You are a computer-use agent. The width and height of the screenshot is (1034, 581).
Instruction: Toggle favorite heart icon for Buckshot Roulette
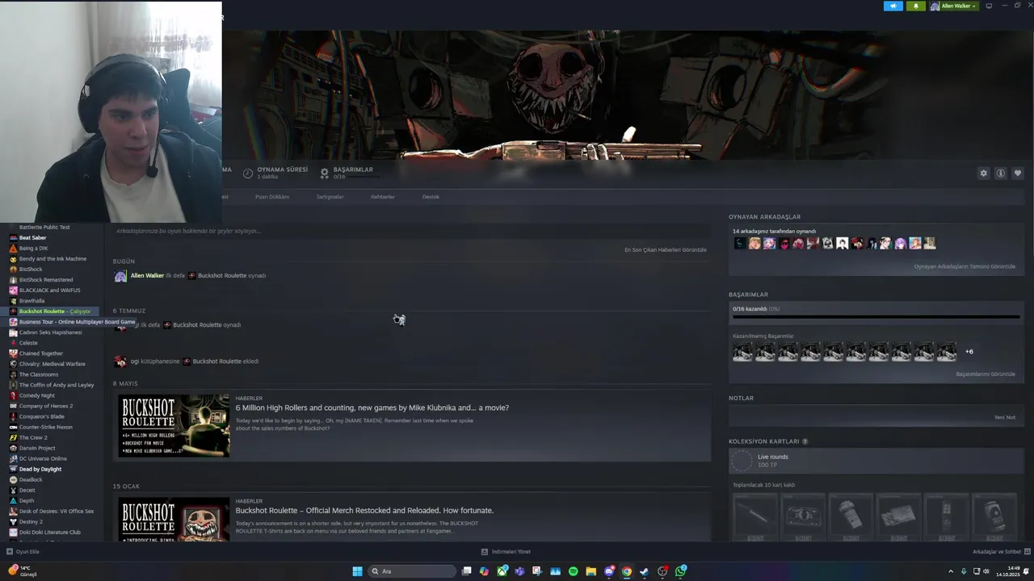(x=1017, y=173)
